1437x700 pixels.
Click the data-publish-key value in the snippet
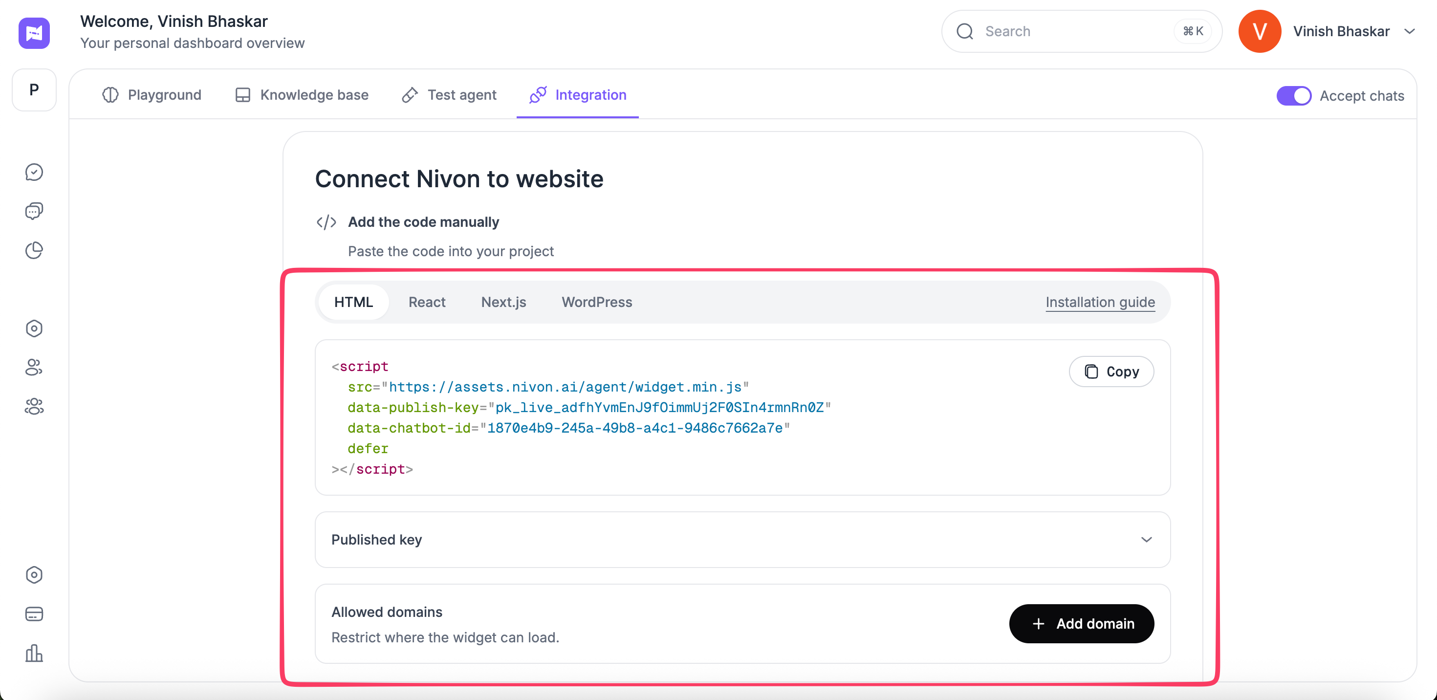pyautogui.click(x=659, y=408)
